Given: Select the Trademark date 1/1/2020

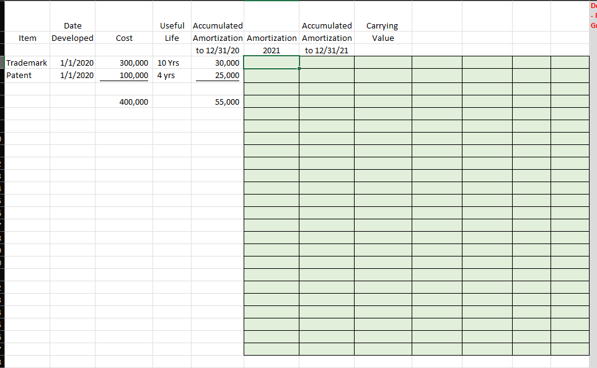Looking at the screenshot, I should (x=72, y=63).
